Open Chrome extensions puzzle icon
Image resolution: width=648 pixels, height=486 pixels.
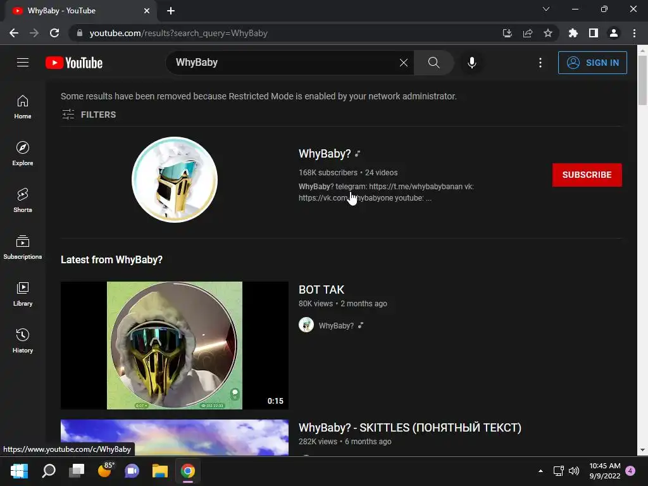pos(573,33)
